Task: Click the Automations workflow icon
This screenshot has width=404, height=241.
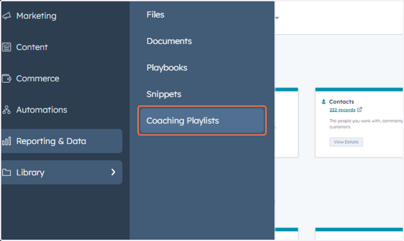Action: point(6,110)
